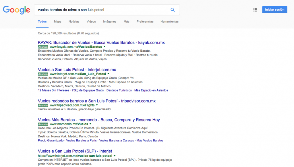The width and height of the screenshot is (294, 167).
Task: Click the Google logo
Action: click(x=16, y=10)
